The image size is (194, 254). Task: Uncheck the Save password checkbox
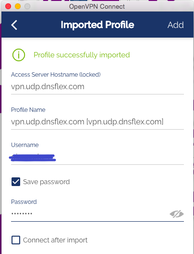click(16, 182)
